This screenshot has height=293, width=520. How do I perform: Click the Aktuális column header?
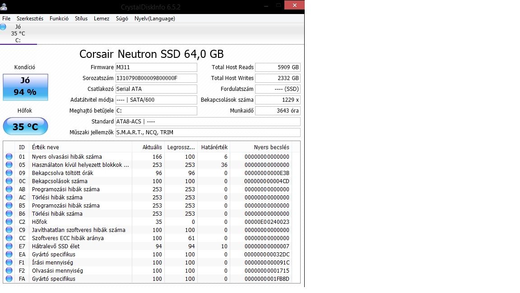pyautogui.click(x=148, y=147)
